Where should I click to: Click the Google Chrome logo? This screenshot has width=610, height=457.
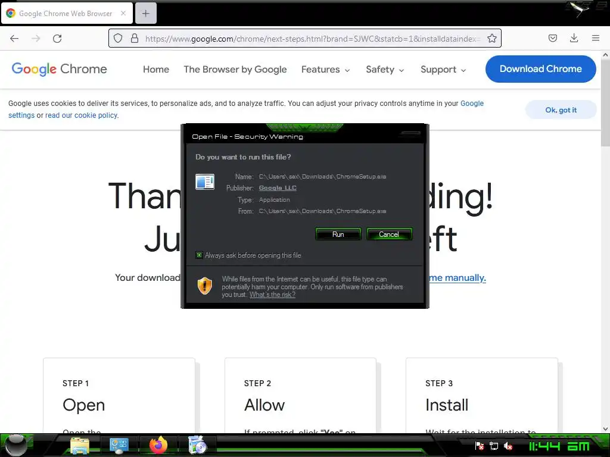59,69
